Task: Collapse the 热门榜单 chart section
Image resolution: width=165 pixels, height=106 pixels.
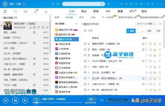Action: tap(77, 24)
